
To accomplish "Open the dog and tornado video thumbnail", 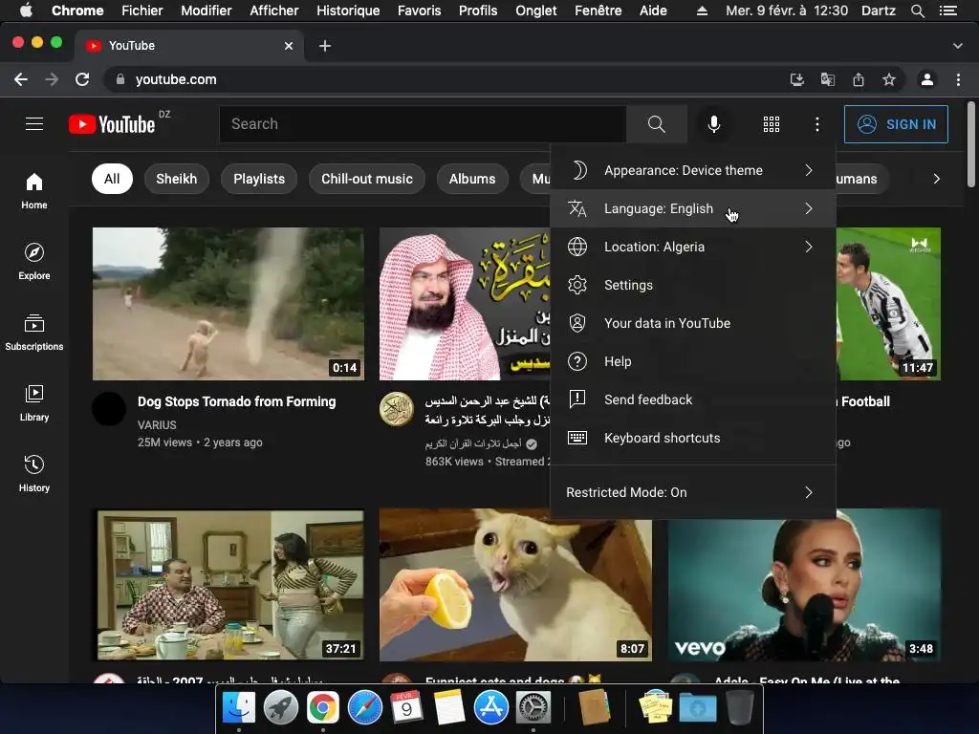I will click(x=228, y=303).
